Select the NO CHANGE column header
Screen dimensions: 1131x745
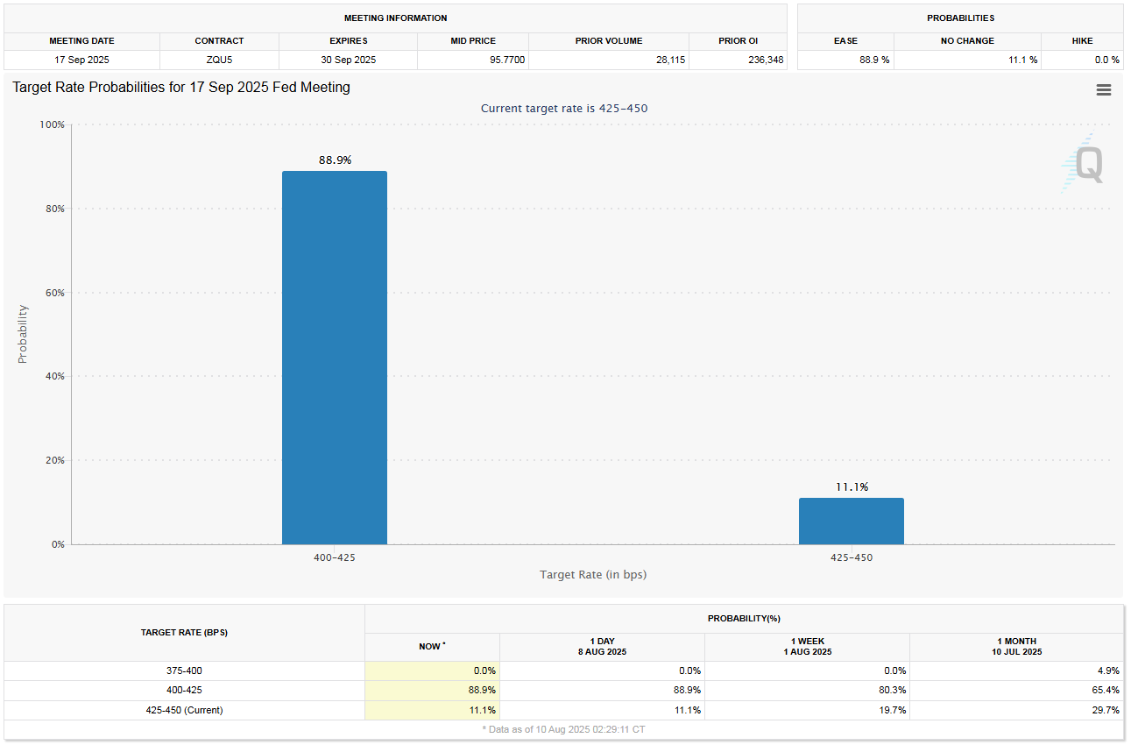click(x=967, y=41)
